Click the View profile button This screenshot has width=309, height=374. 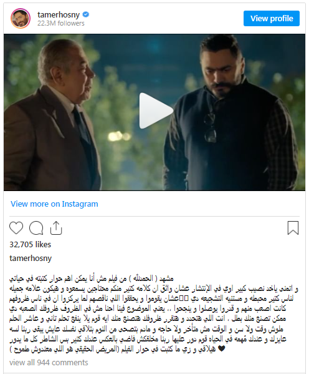click(x=272, y=18)
